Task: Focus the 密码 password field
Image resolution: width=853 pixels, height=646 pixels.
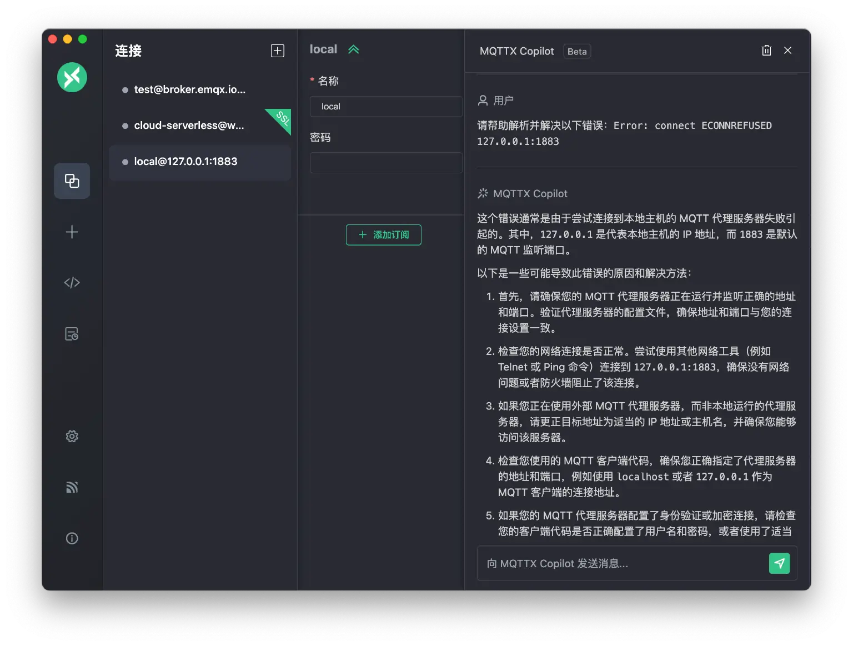Action: tap(386, 162)
